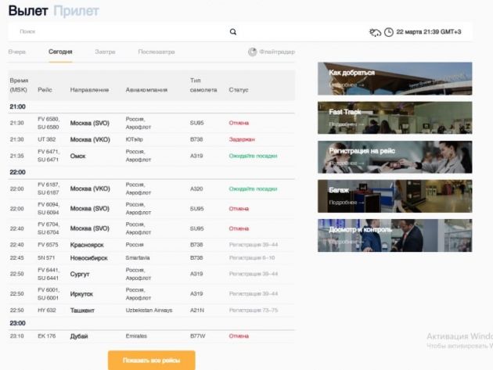Click the search magnifier icon
Viewport: 493px width, 370px height.
click(232, 32)
